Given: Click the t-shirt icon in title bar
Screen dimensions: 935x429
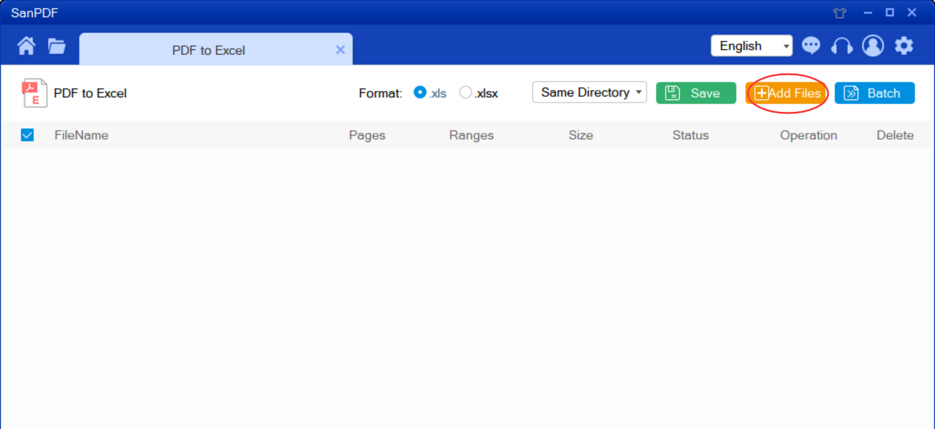Looking at the screenshot, I should (840, 12).
